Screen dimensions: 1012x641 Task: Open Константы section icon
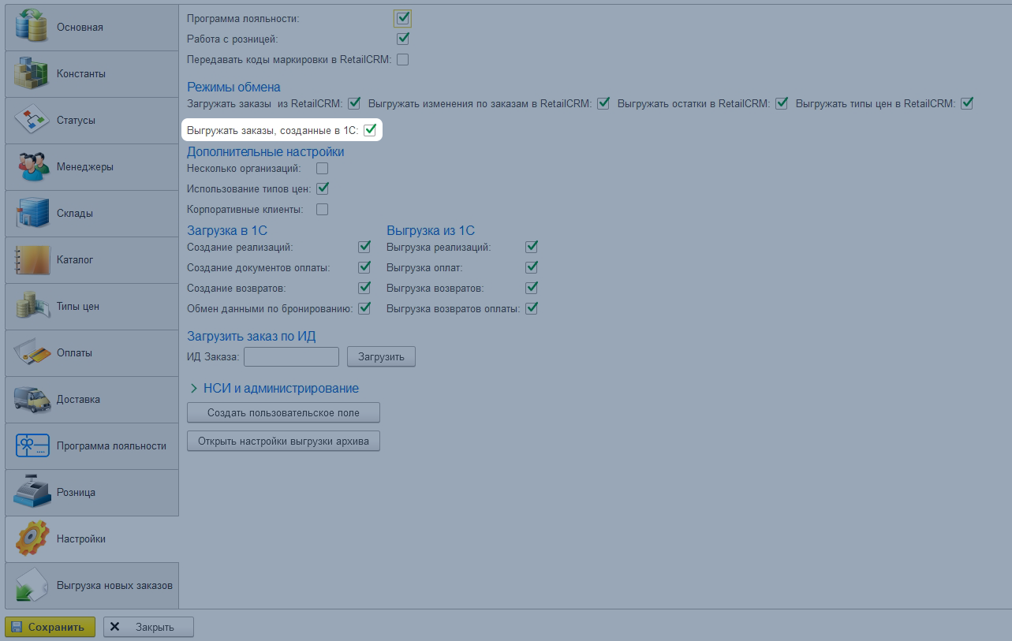[x=32, y=74]
